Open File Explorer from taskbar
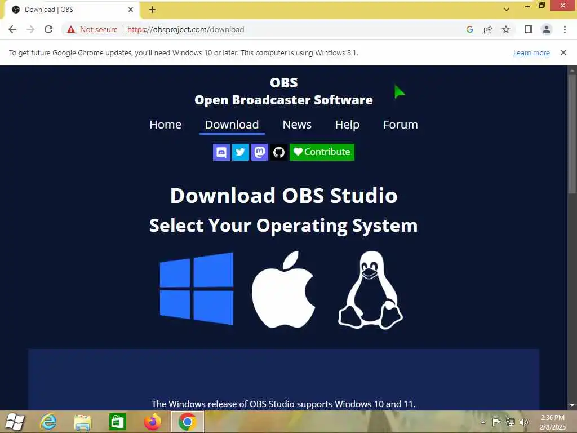This screenshot has width=577, height=433. point(83,422)
